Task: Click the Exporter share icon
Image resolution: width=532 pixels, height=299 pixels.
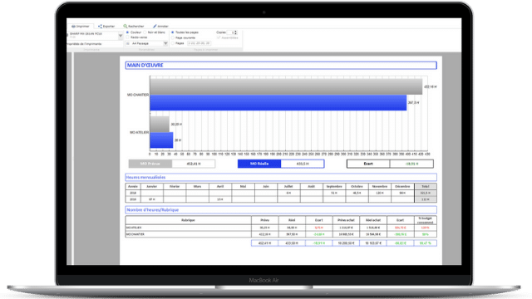Action: (100, 26)
